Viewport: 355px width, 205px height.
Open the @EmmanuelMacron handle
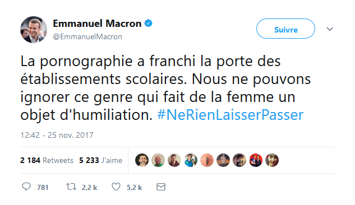click(x=87, y=36)
